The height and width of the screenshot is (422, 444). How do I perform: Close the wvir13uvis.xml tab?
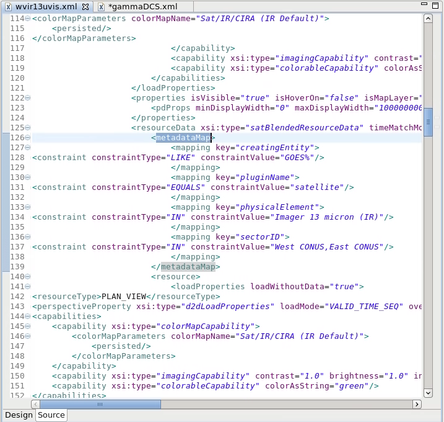85,7
